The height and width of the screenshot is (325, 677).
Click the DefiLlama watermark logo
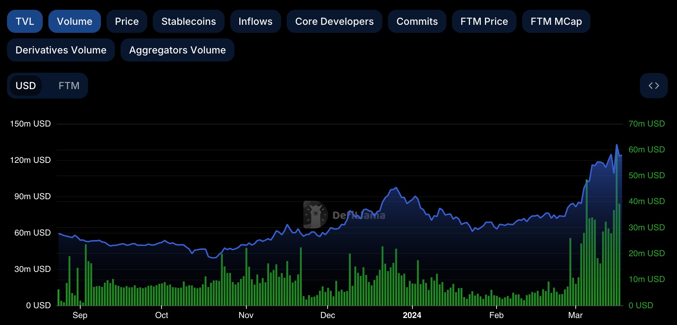point(315,215)
